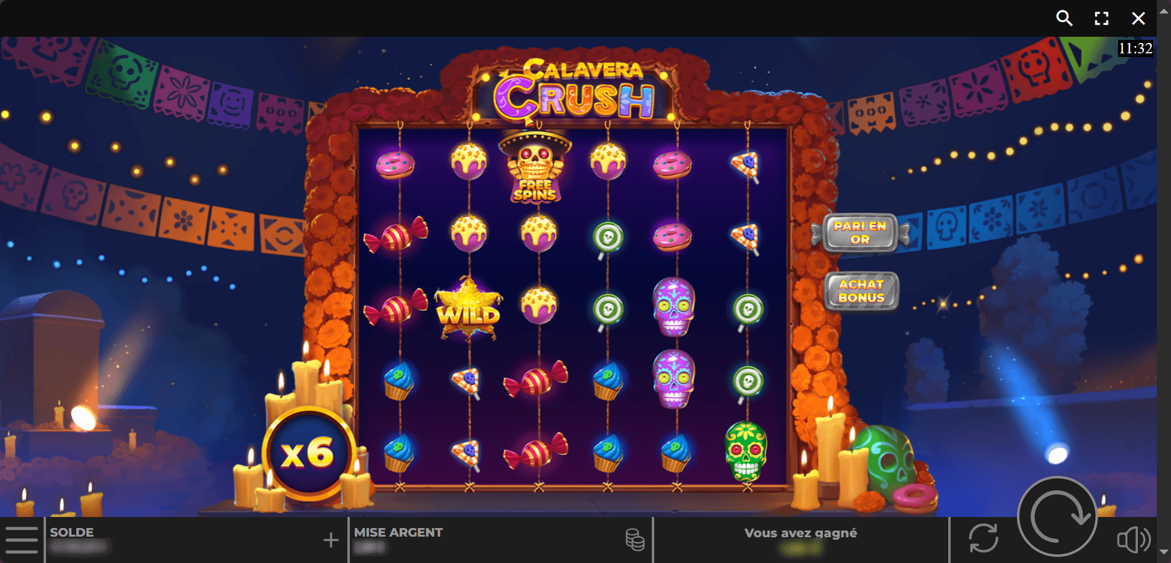Toggle fullscreen mode icon
This screenshot has width=1171, height=563.
[x=1102, y=18]
